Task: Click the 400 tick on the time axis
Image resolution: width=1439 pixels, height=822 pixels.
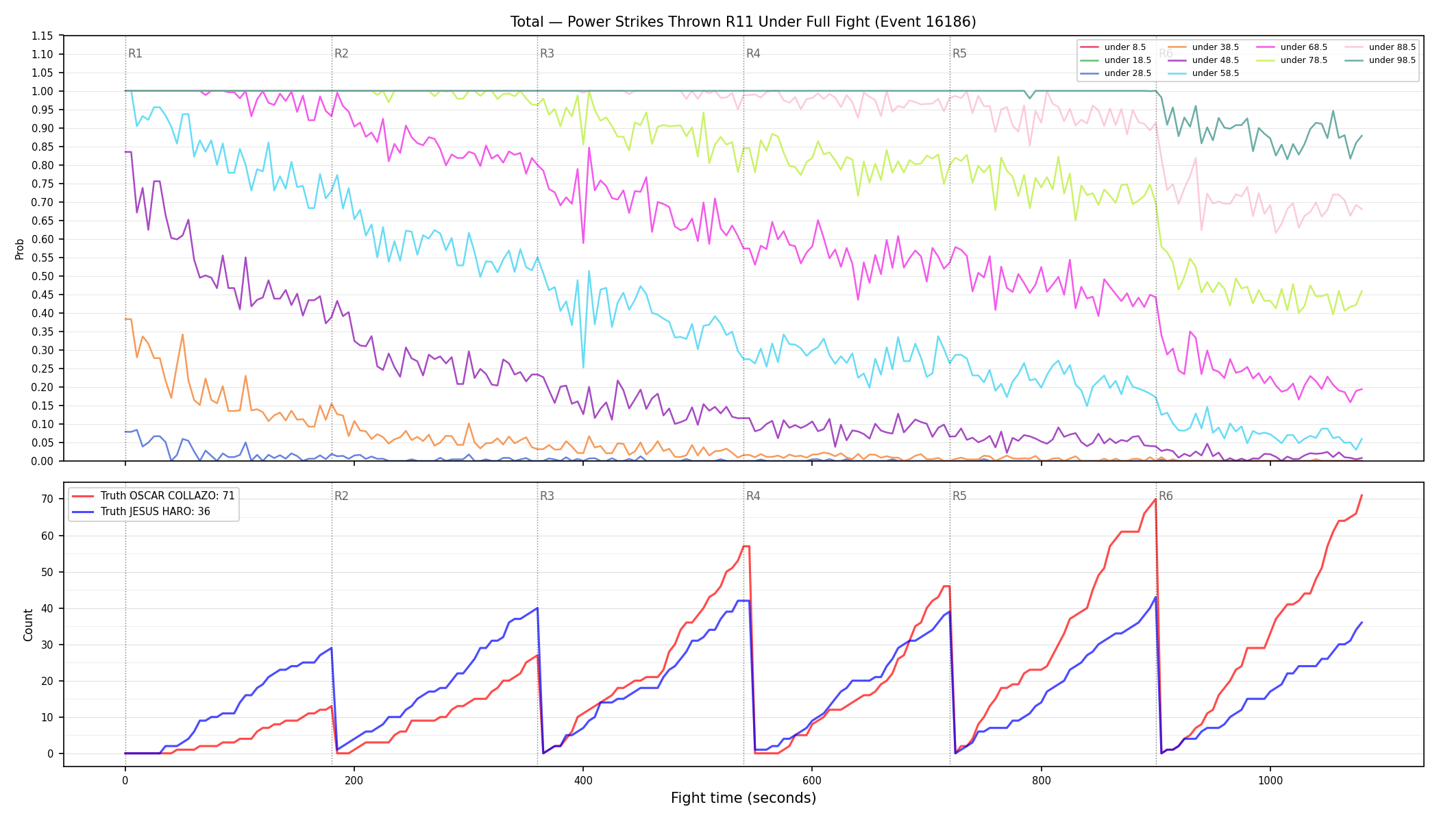Action: pos(583,780)
